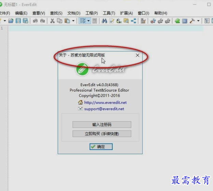Click the text EverEdit v4.0.0(4368)

pyautogui.click(x=99, y=85)
